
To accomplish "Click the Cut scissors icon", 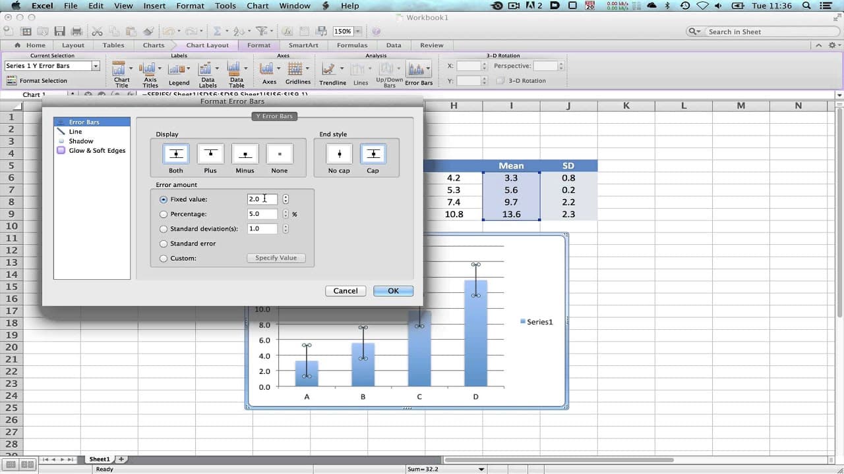I will click(x=98, y=31).
